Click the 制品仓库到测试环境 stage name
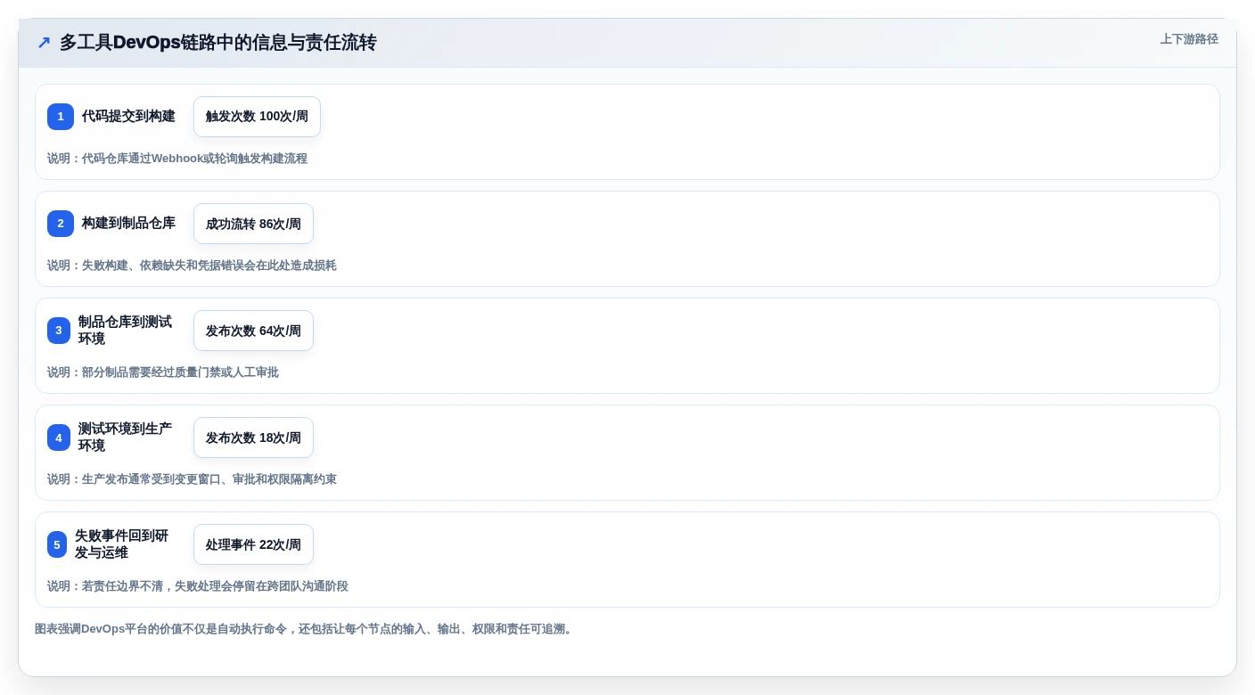The image size is (1255, 695). pos(125,331)
